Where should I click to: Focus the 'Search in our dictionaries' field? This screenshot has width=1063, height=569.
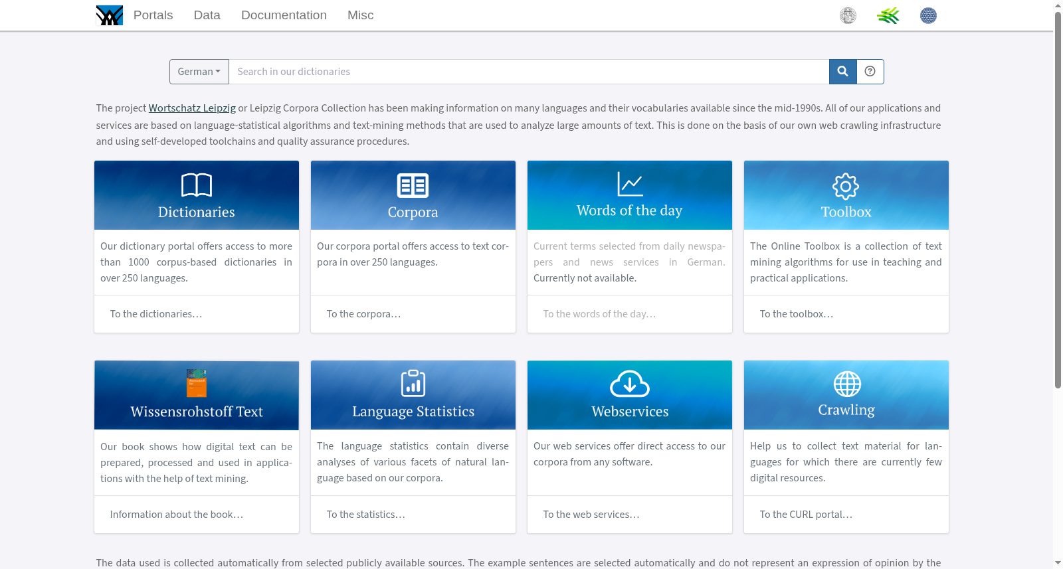(529, 72)
